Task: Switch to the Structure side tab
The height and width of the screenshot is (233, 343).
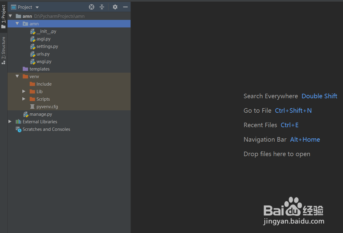Action: coord(4,50)
